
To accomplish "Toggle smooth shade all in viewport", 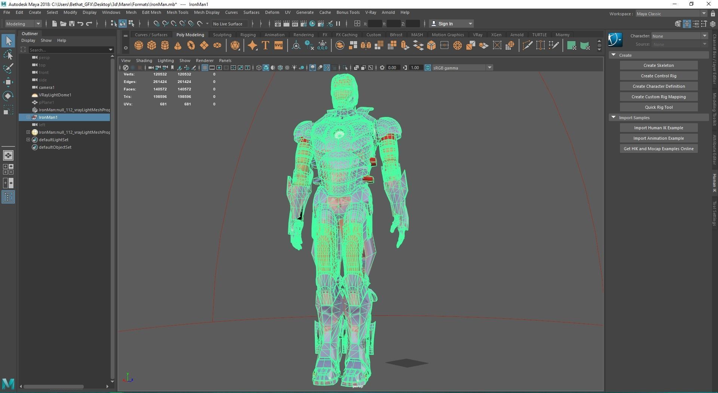I will 266,68.
